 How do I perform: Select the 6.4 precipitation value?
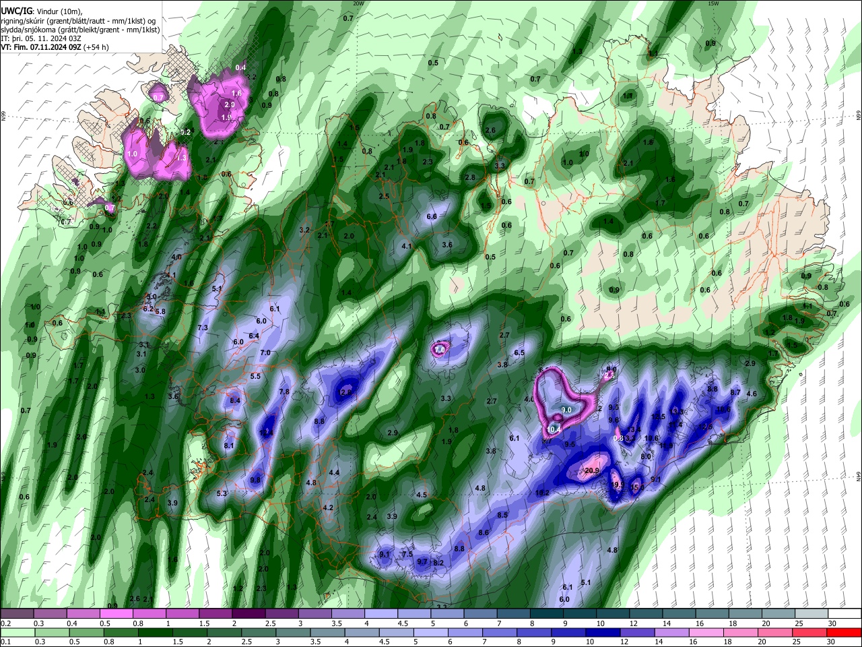[x=254, y=336]
